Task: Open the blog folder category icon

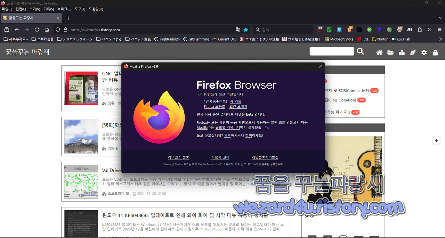Action: (x=391, y=52)
